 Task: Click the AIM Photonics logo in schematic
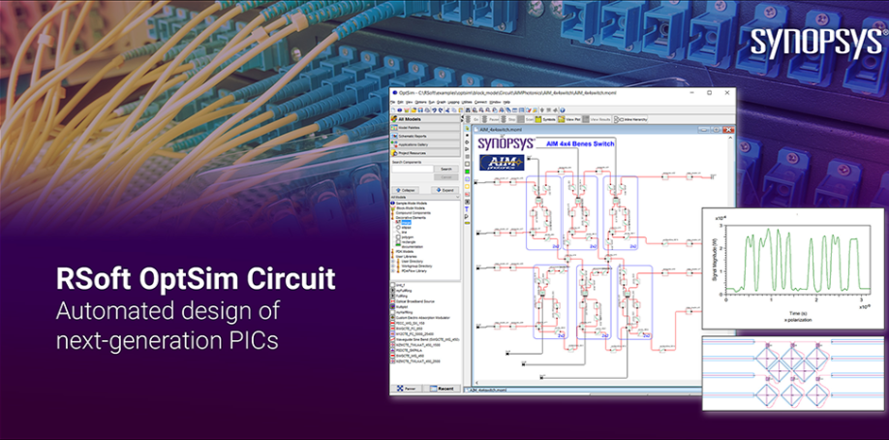pos(502,163)
